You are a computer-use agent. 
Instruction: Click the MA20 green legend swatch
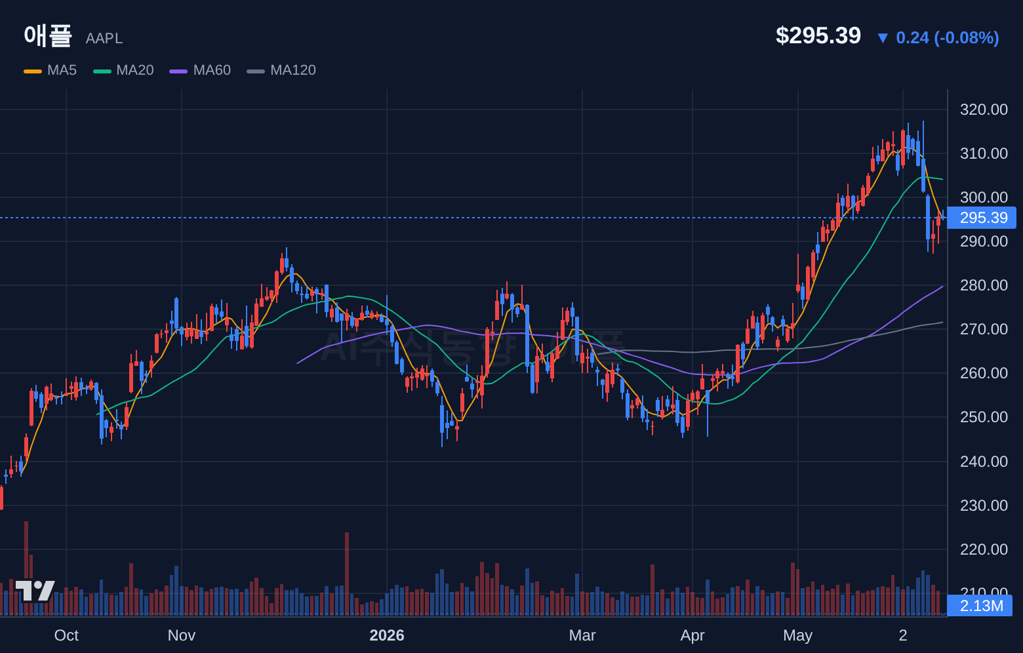102,71
